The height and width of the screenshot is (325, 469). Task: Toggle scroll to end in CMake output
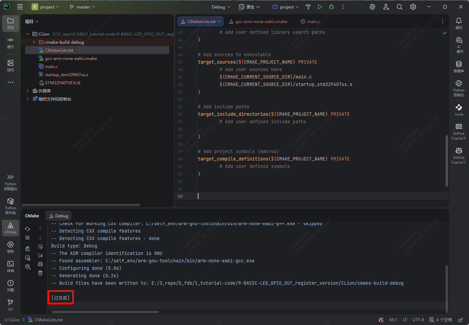tap(40, 255)
